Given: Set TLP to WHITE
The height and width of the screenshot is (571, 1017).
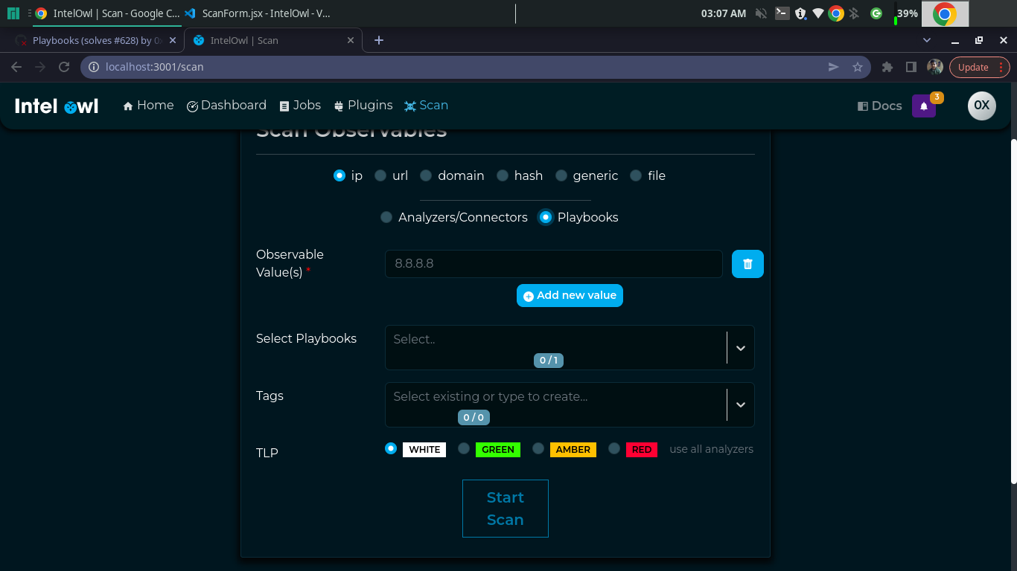Looking at the screenshot, I should [x=391, y=448].
